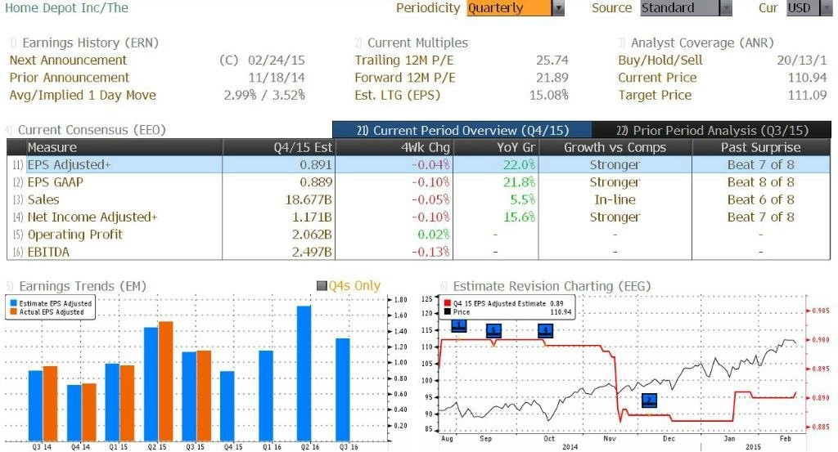Select the Standard source field
Image resolution: width=838 pixels, height=452 pixels.
(680, 8)
